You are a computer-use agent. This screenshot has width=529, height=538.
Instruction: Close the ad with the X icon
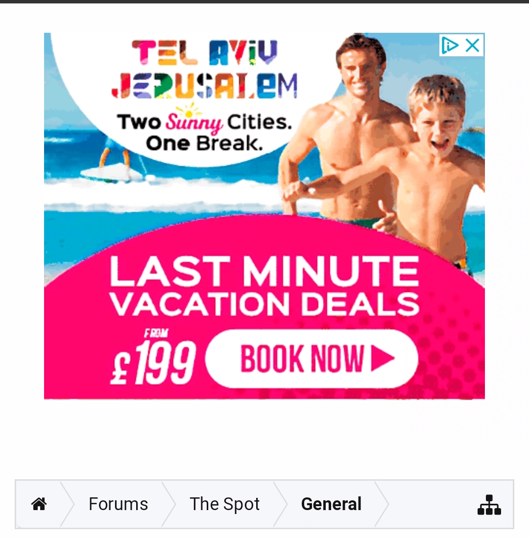[472, 45]
